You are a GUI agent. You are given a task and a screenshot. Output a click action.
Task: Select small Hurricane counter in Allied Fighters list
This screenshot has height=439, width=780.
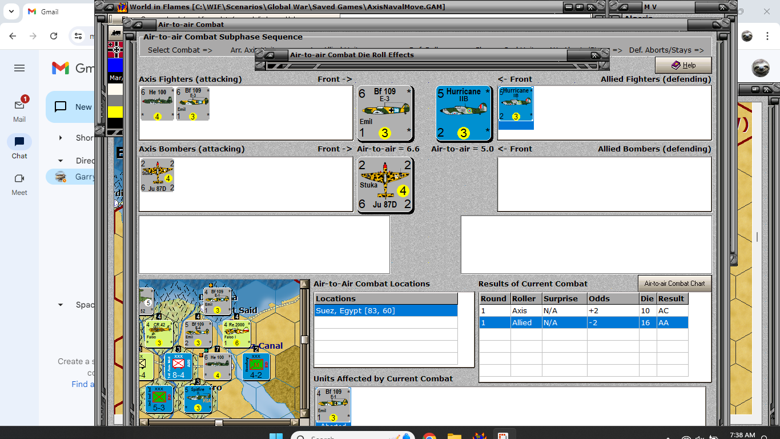click(x=516, y=104)
